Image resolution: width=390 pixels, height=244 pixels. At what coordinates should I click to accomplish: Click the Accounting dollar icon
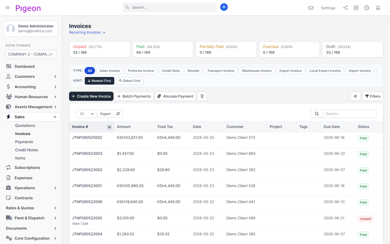pos(8,87)
